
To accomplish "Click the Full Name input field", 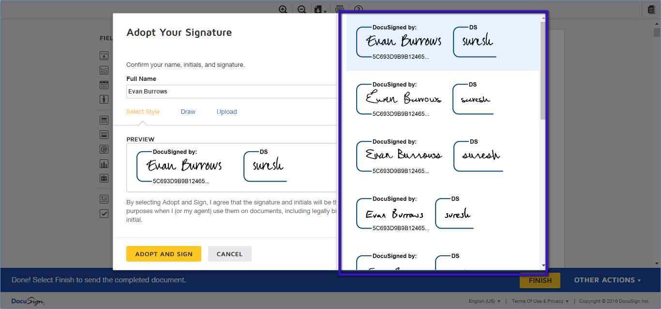I will coord(231,92).
